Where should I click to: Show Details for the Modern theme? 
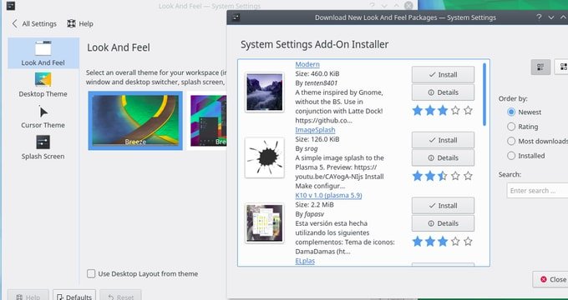443,92
